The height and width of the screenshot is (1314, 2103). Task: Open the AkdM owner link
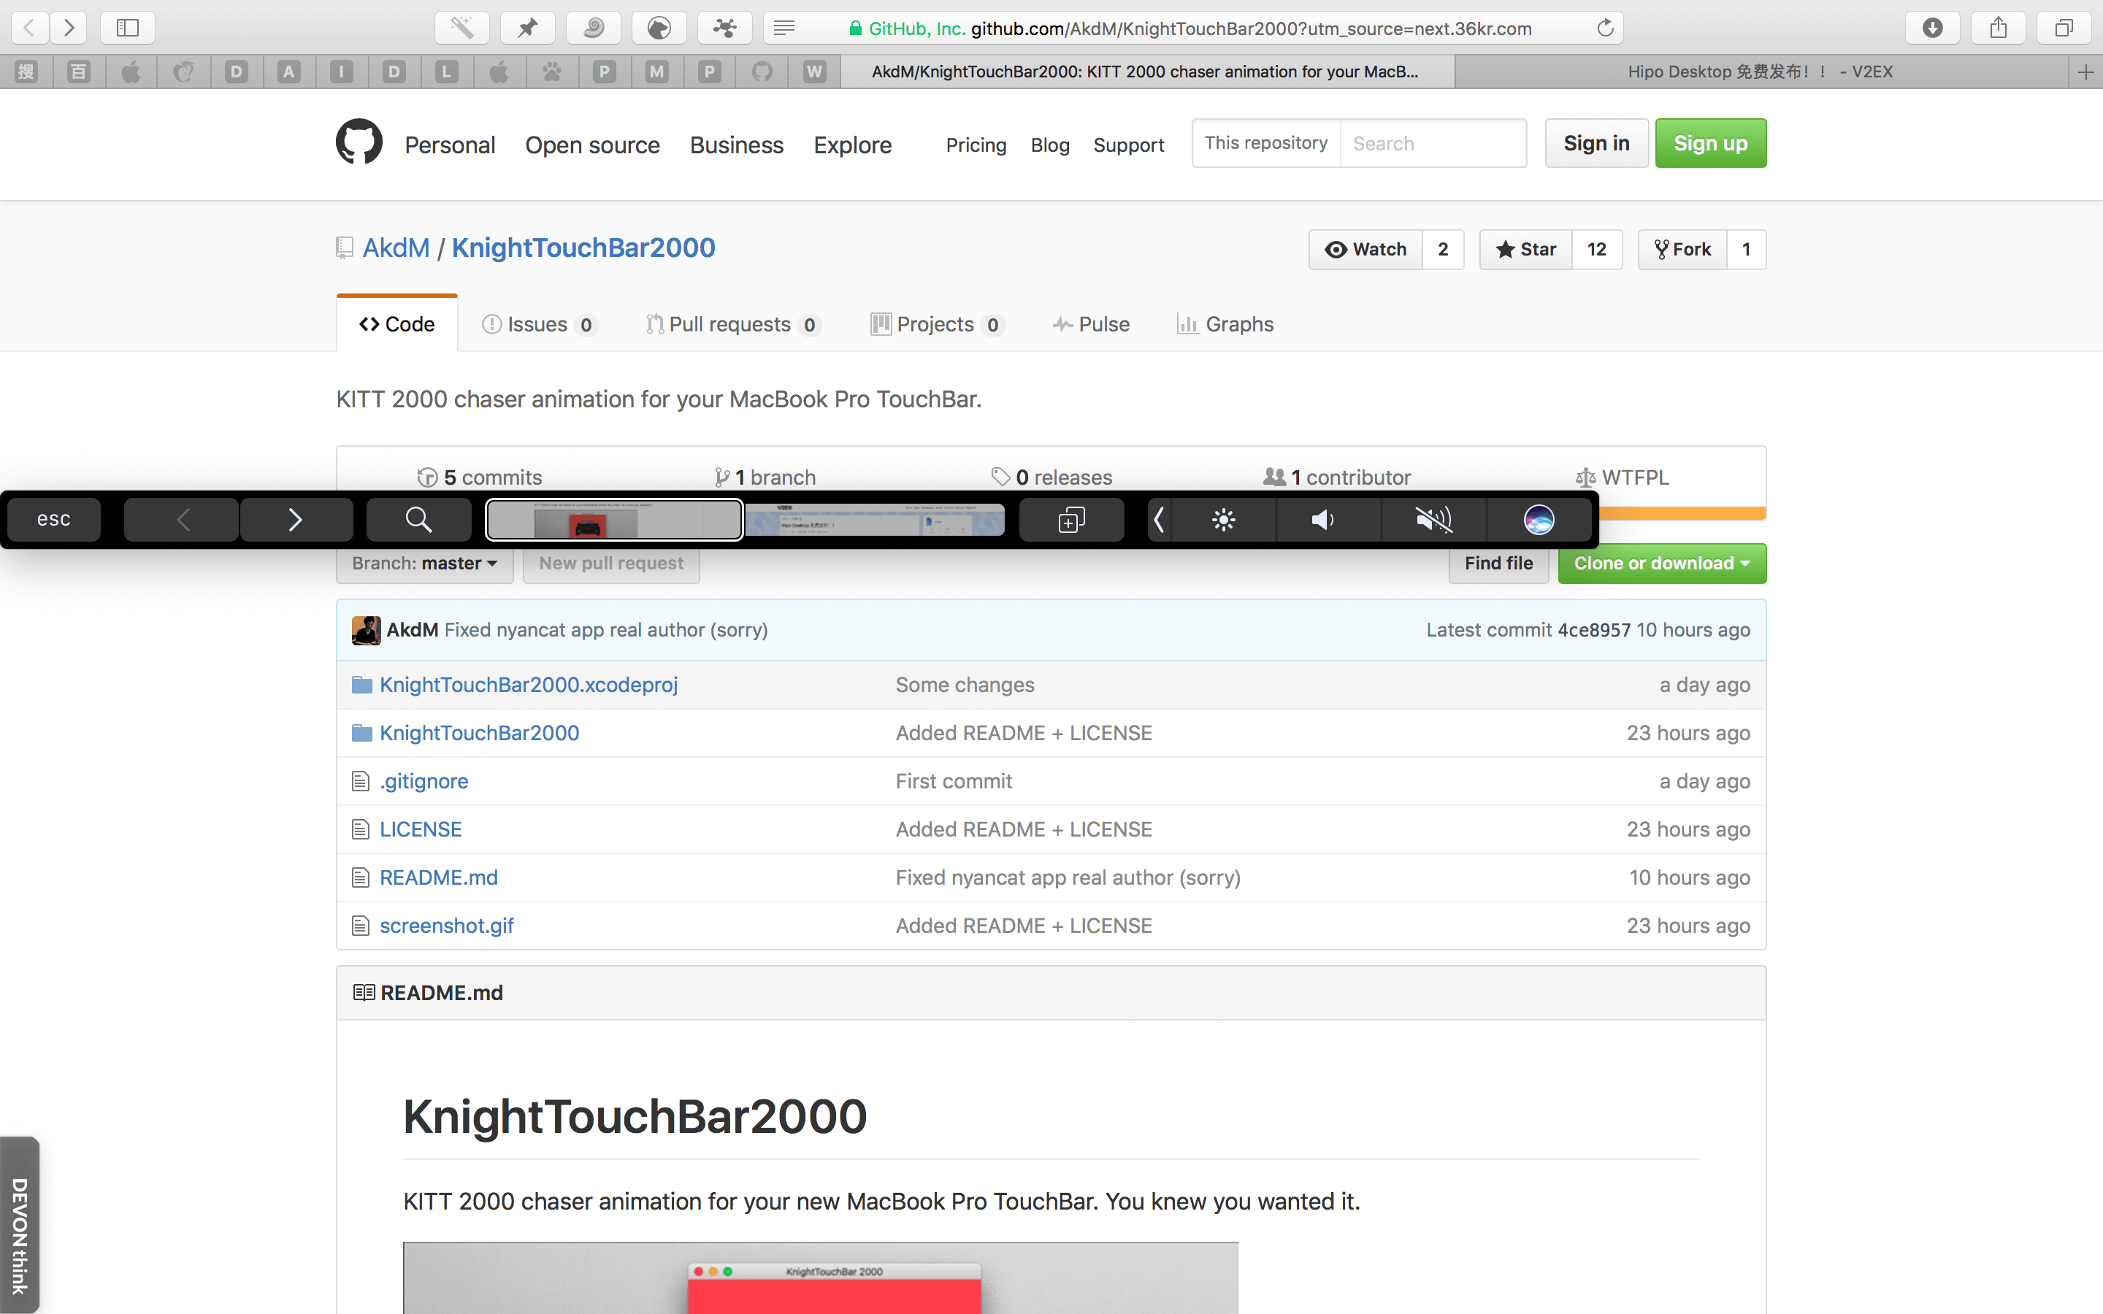(x=397, y=247)
